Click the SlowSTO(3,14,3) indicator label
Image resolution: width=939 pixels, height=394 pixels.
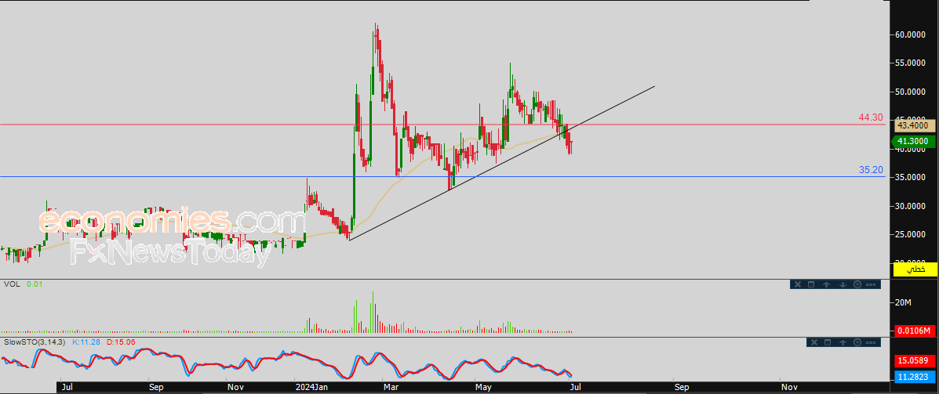[35, 342]
